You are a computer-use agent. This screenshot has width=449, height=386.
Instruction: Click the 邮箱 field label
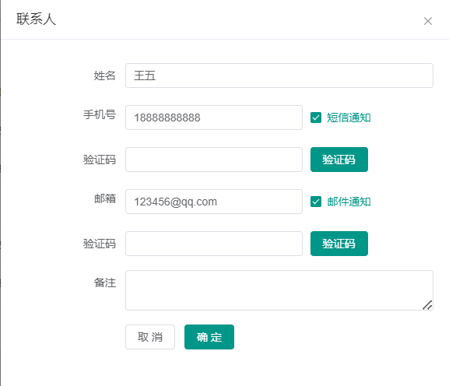pyautogui.click(x=105, y=198)
